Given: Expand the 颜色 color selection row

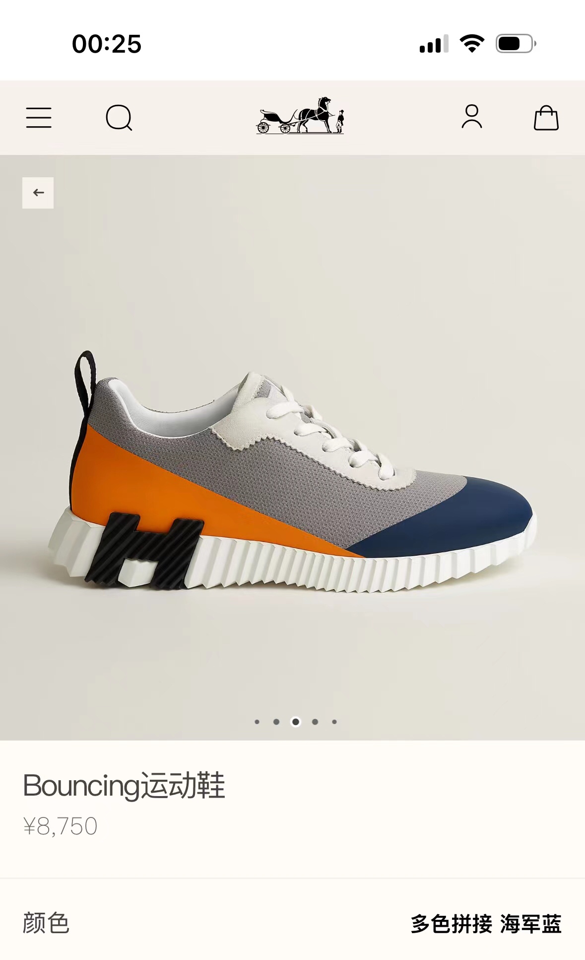Looking at the screenshot, I should pyautogui.click(x=292, y=923).
